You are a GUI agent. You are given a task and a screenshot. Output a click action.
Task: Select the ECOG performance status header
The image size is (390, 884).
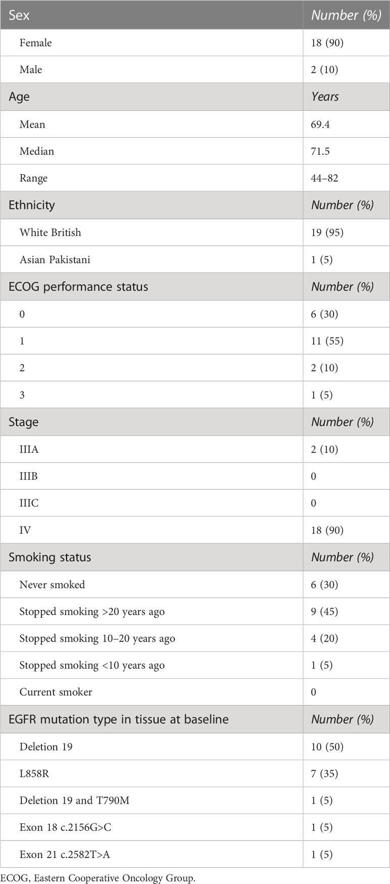pyautogui.click(x=152, y=287)
